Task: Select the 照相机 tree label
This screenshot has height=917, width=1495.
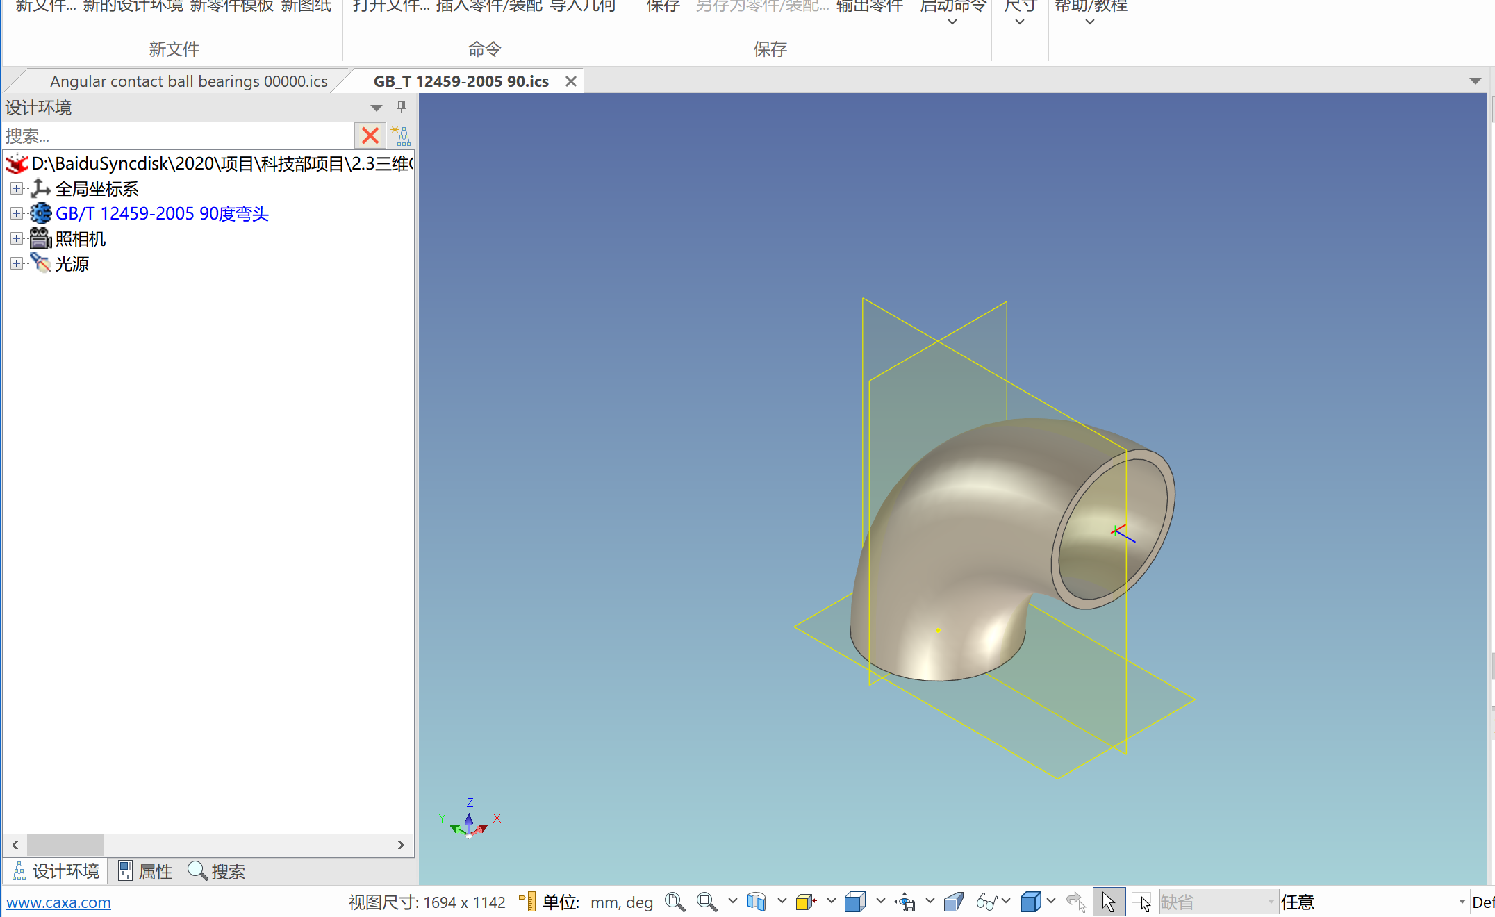Action: click(81, 238)
